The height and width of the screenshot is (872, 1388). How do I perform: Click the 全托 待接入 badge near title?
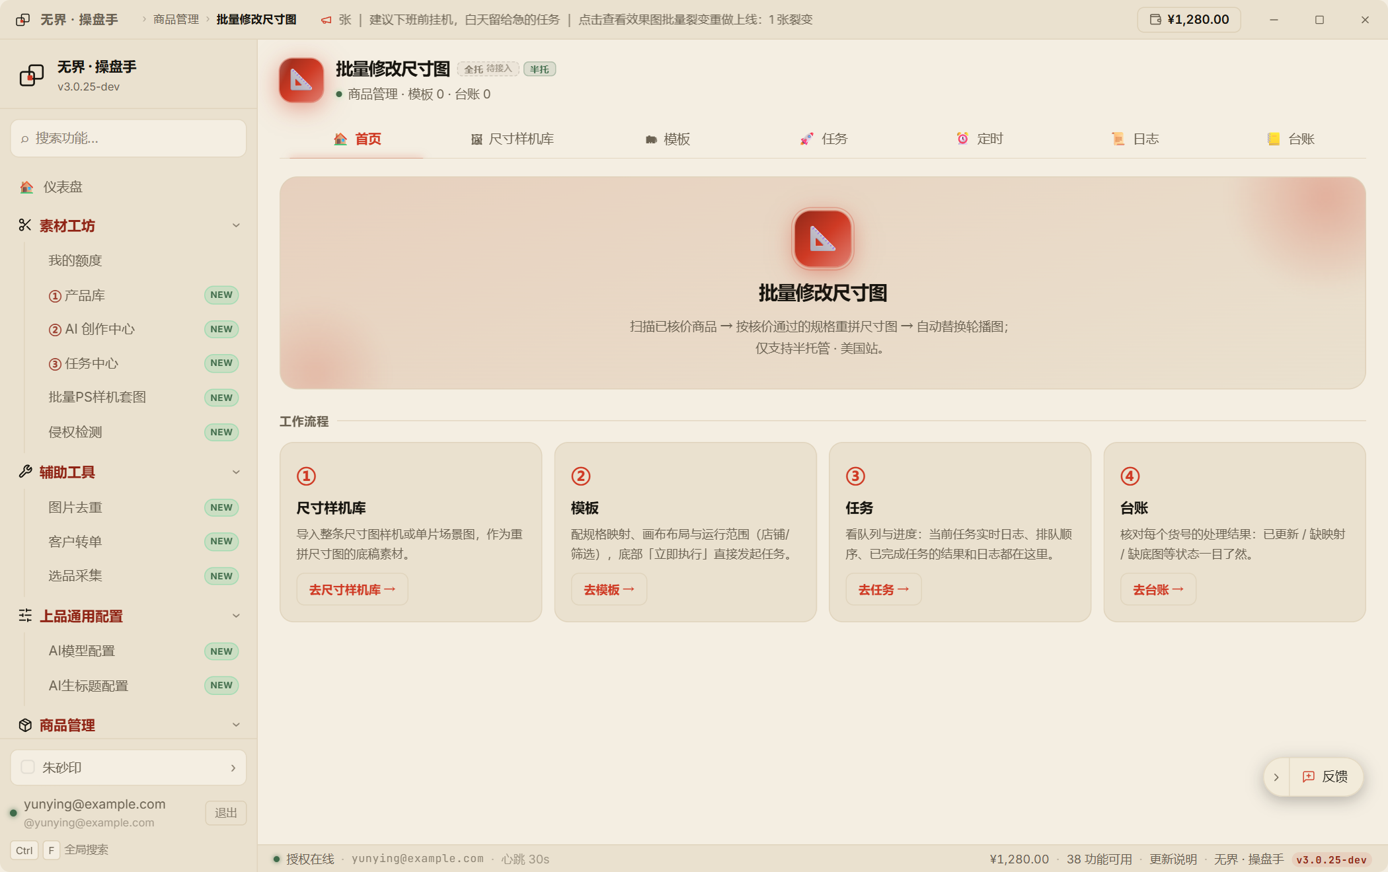(488, 69)
